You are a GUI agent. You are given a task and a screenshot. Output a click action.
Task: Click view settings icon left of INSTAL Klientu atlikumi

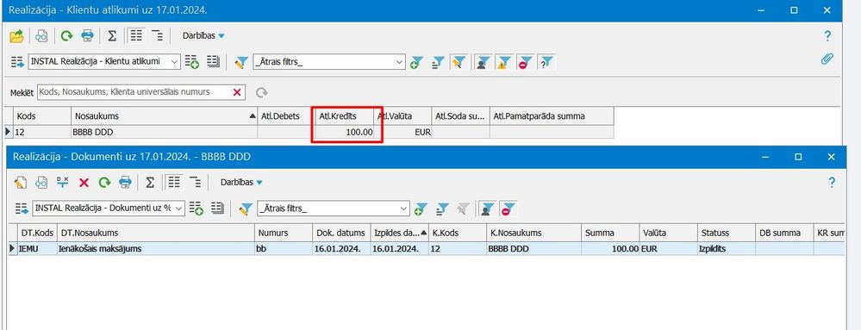pyautogui.click(x=17, y=61)
